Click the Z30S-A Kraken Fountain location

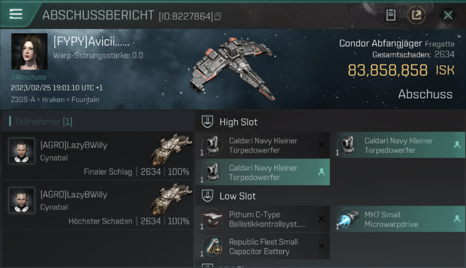[x=55, y=100]
